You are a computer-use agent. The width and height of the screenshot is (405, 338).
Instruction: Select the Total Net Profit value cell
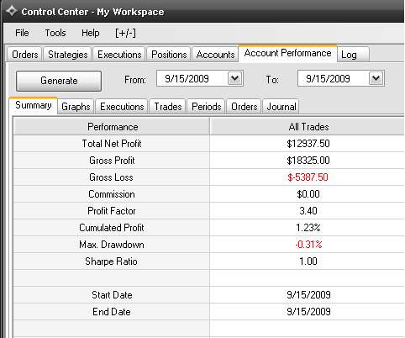tap(308, 144)
